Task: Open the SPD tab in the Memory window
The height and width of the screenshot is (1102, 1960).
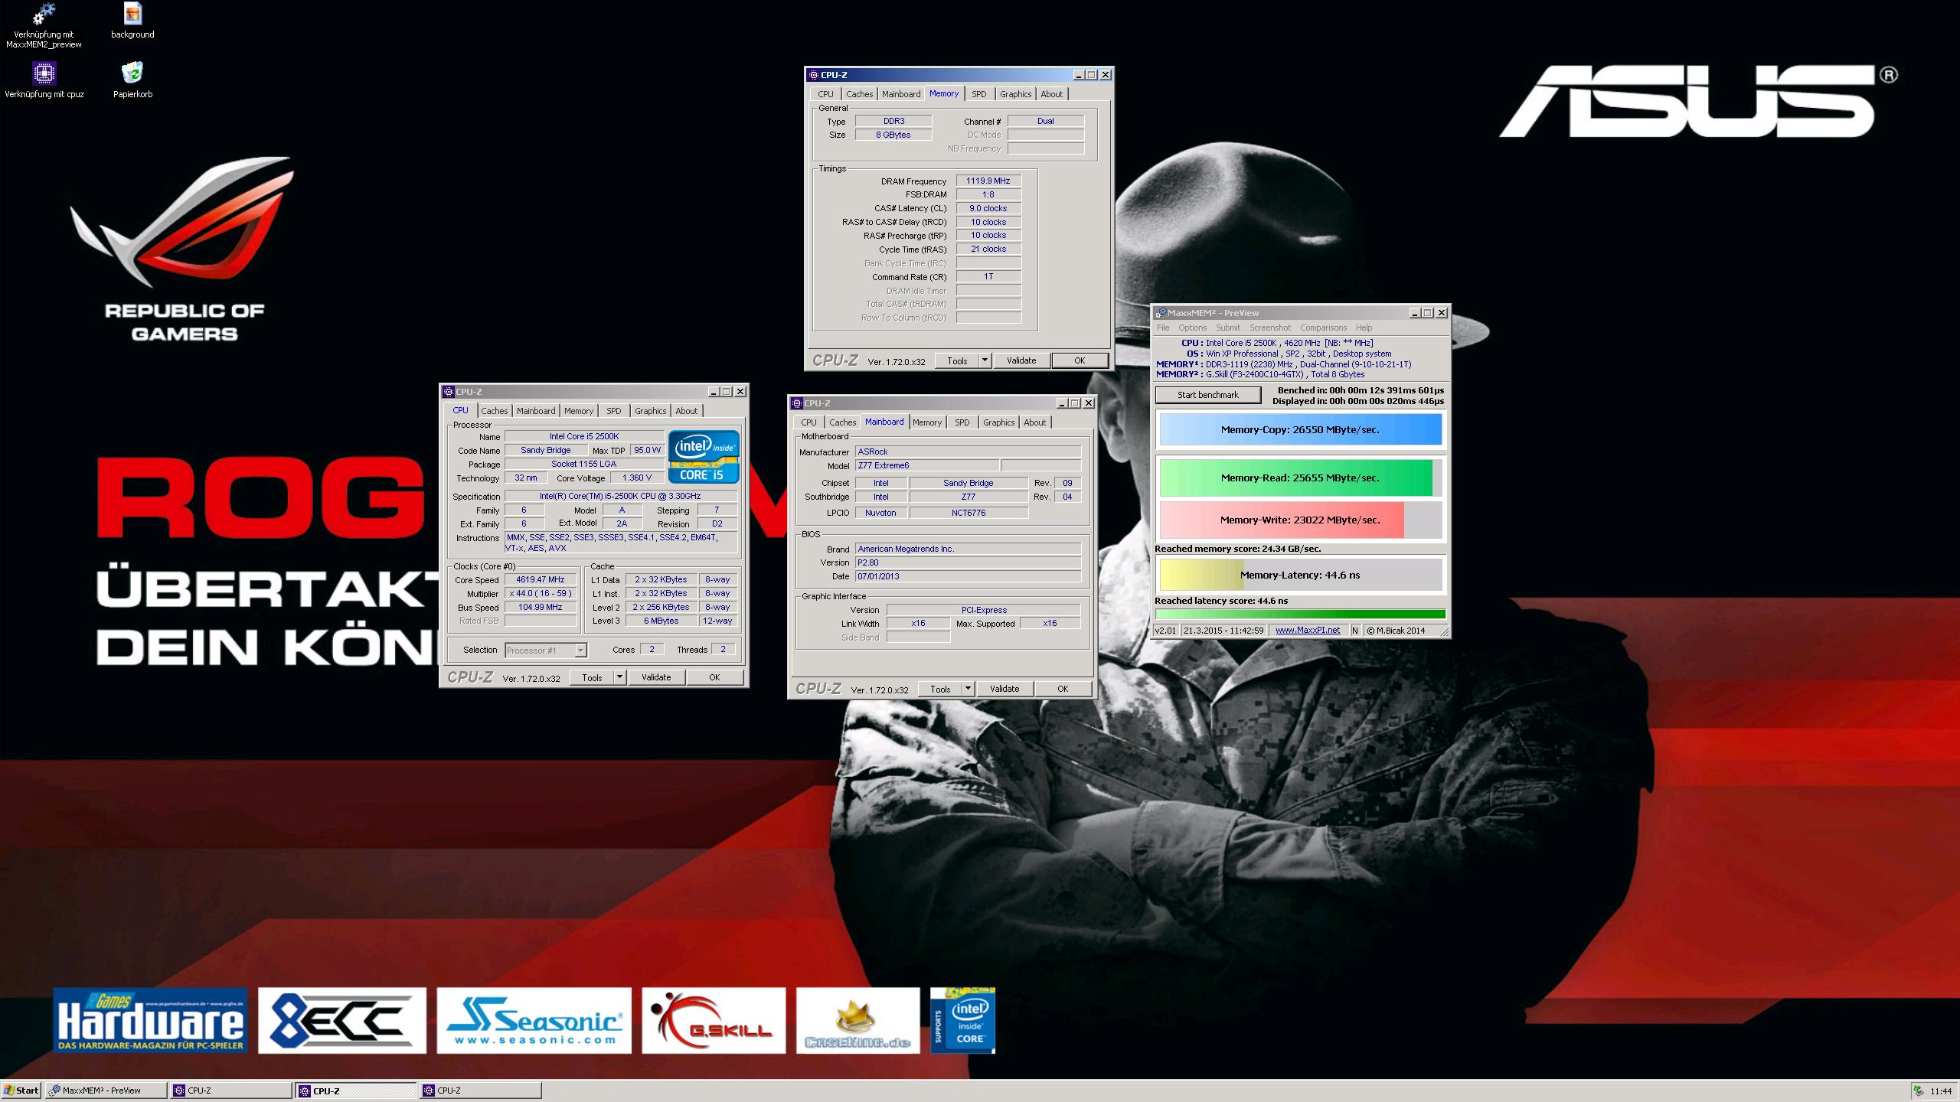Action: [x=978, y=94]
